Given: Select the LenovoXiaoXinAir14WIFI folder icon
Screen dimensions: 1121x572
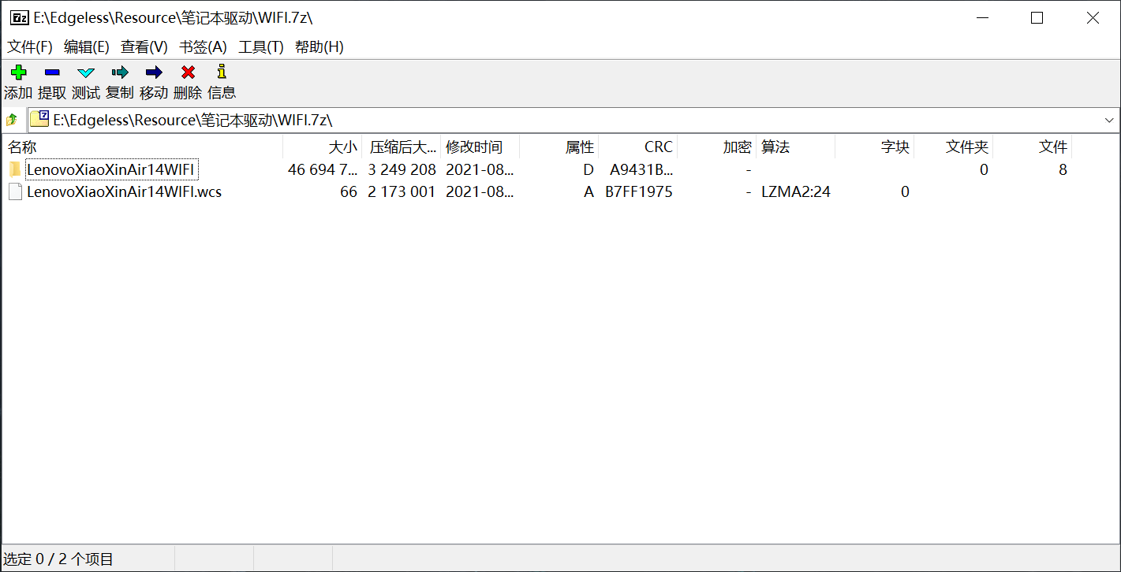Looking at the screenshot, I should point(15,169).
